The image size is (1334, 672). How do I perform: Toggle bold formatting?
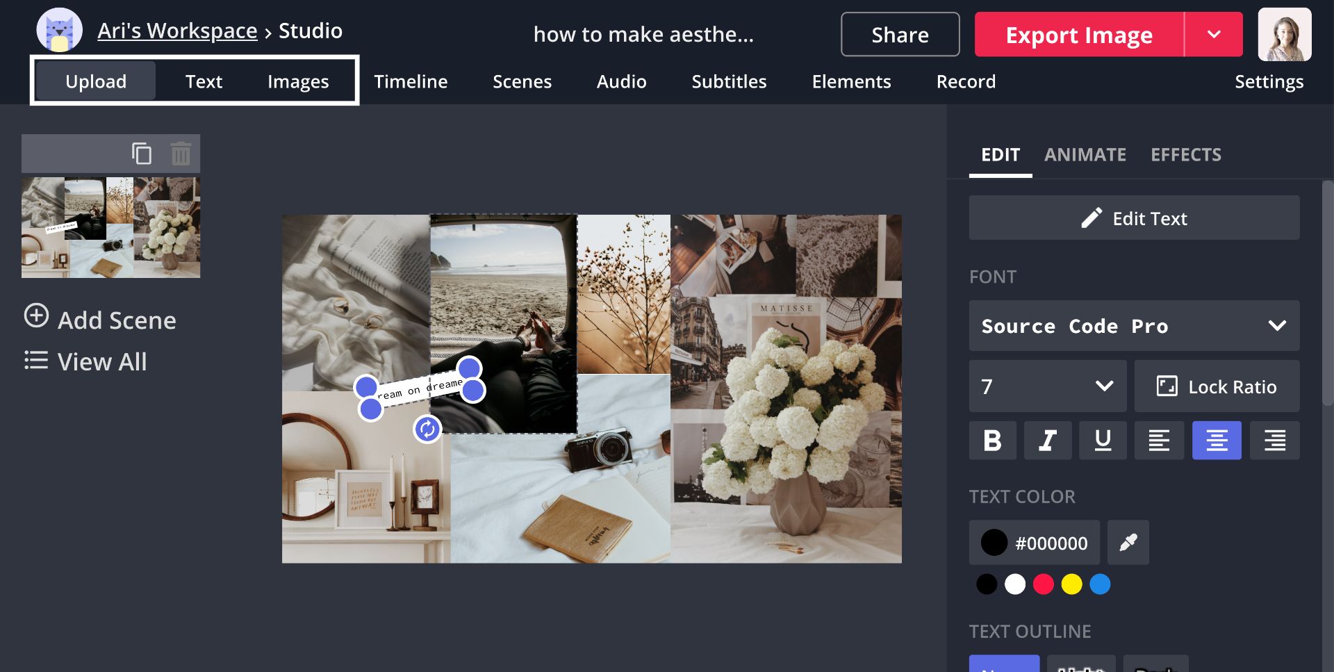[992, 440]
